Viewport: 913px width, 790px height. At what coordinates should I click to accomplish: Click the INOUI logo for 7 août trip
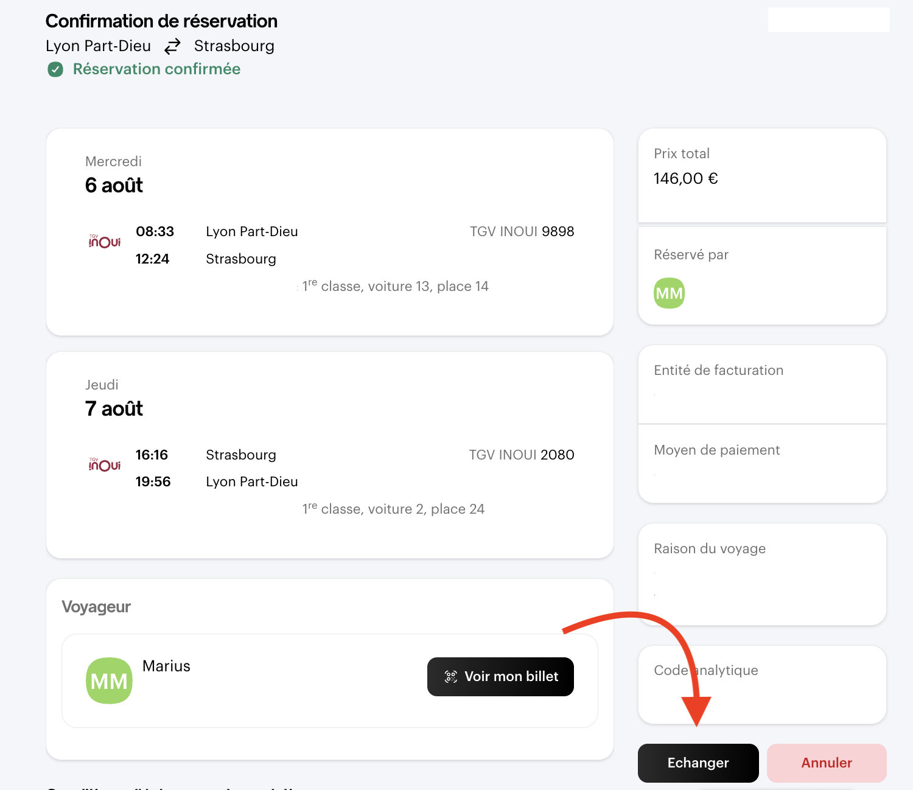(105, 465)
